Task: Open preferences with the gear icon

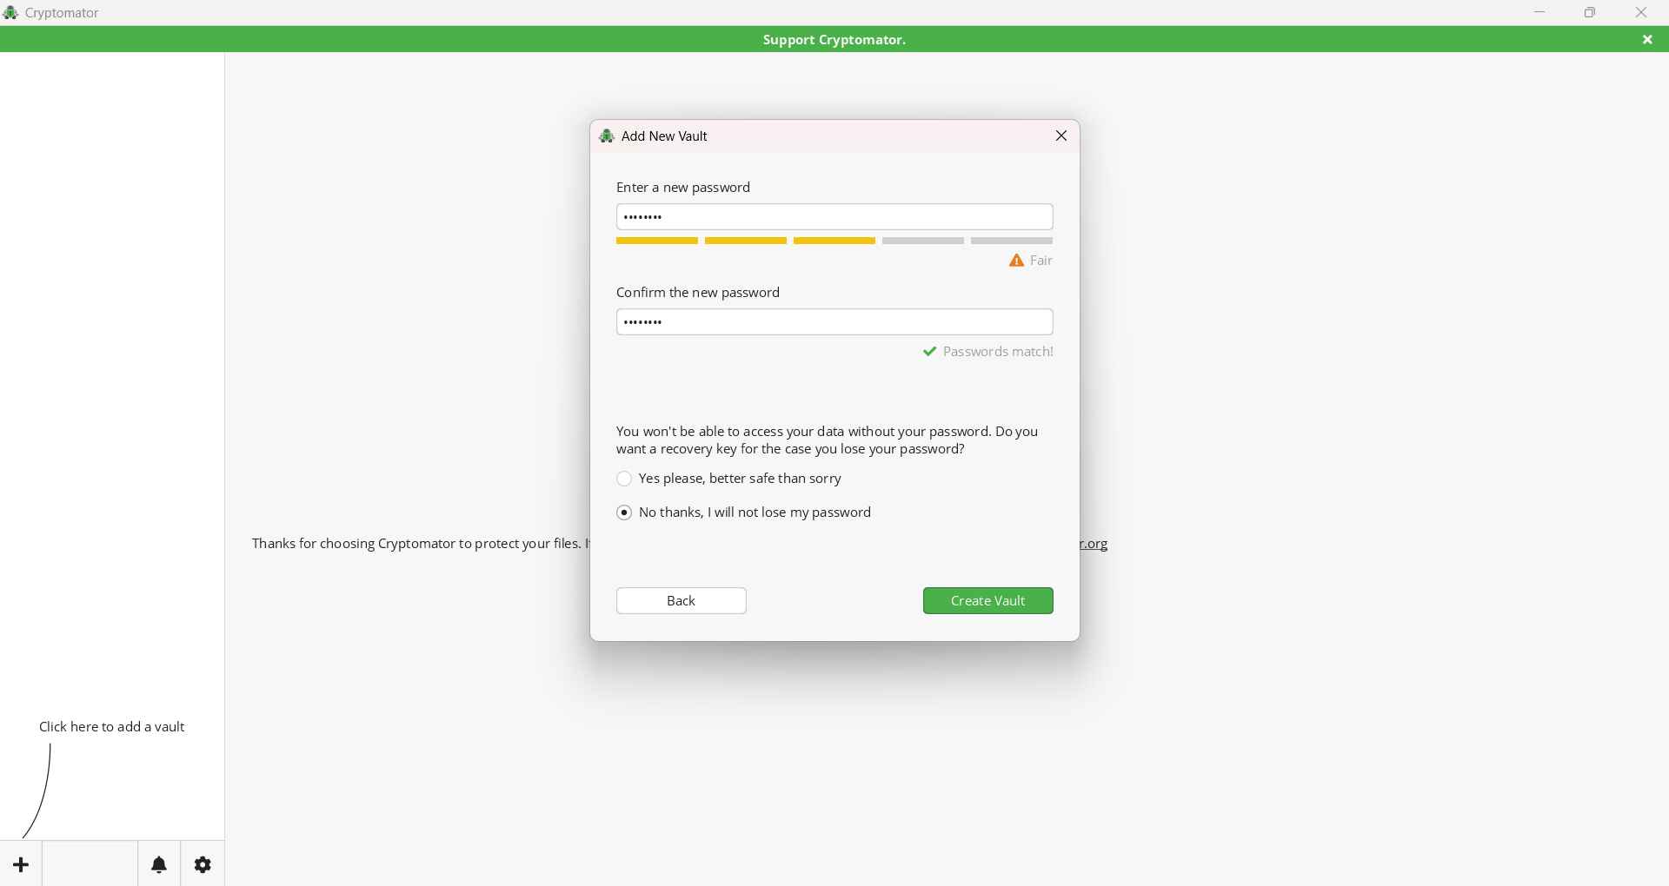Action: click(203, 864)
